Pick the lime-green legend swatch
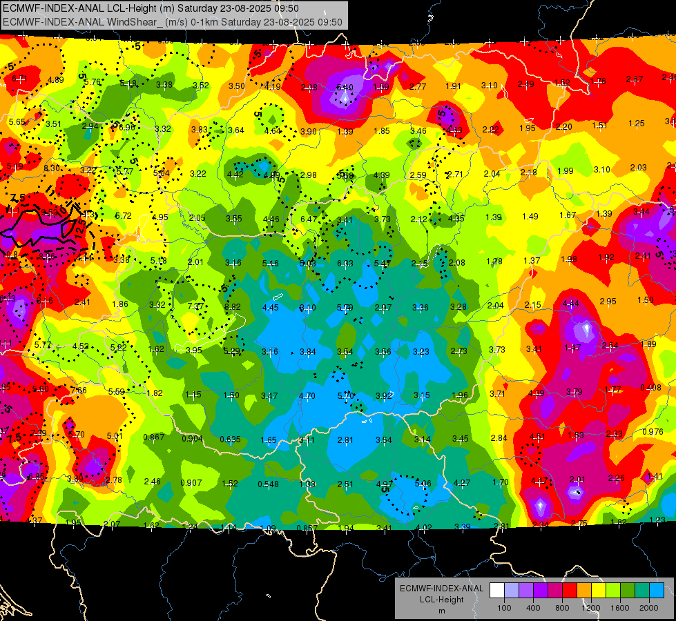This screenshot has width=676, height=621. [x=613, y=591]
